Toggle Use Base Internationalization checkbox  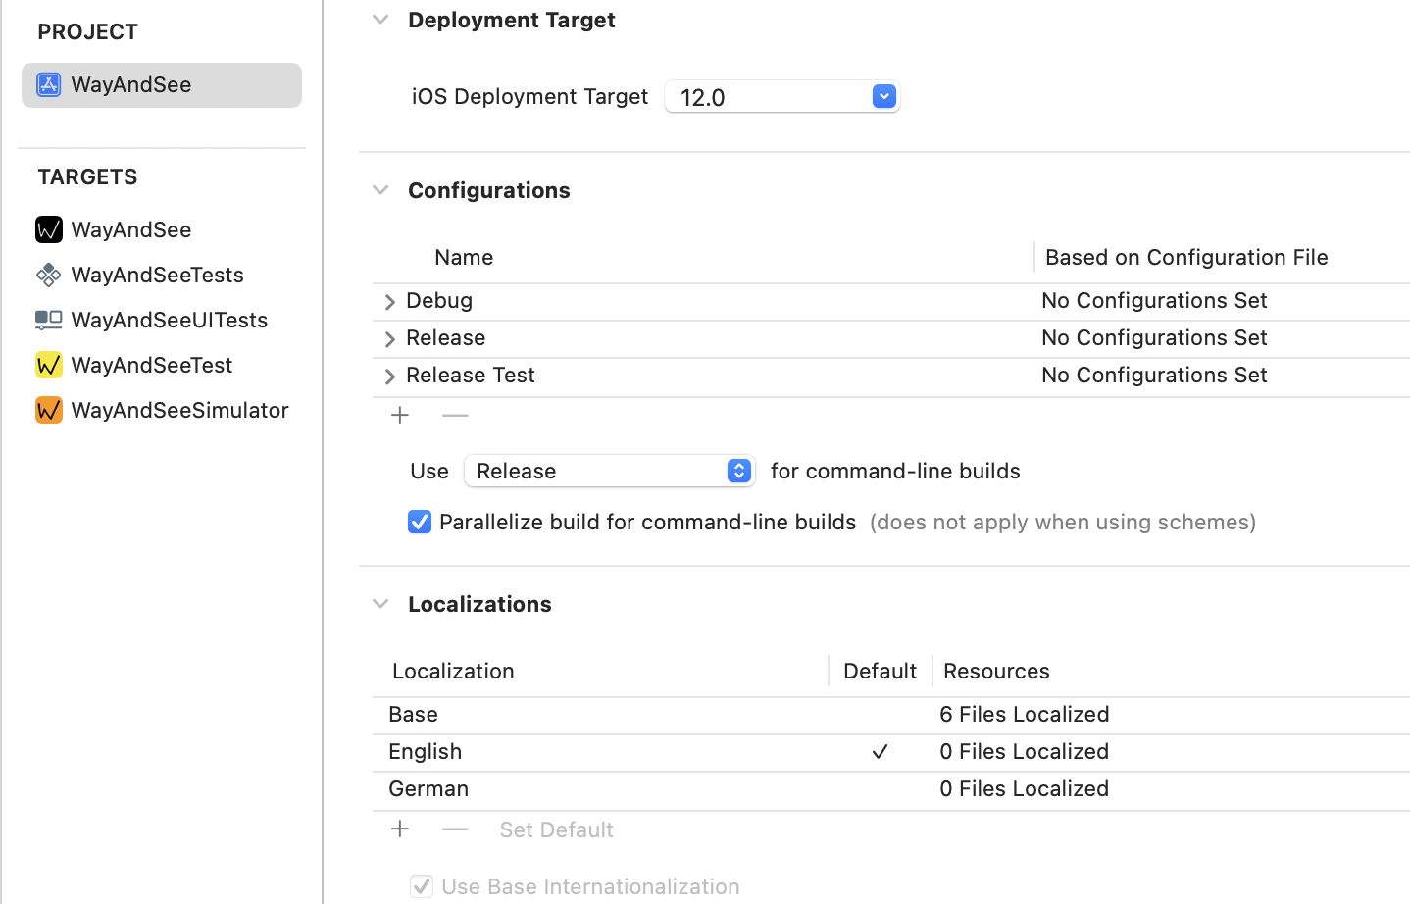(x=422, y=886)
